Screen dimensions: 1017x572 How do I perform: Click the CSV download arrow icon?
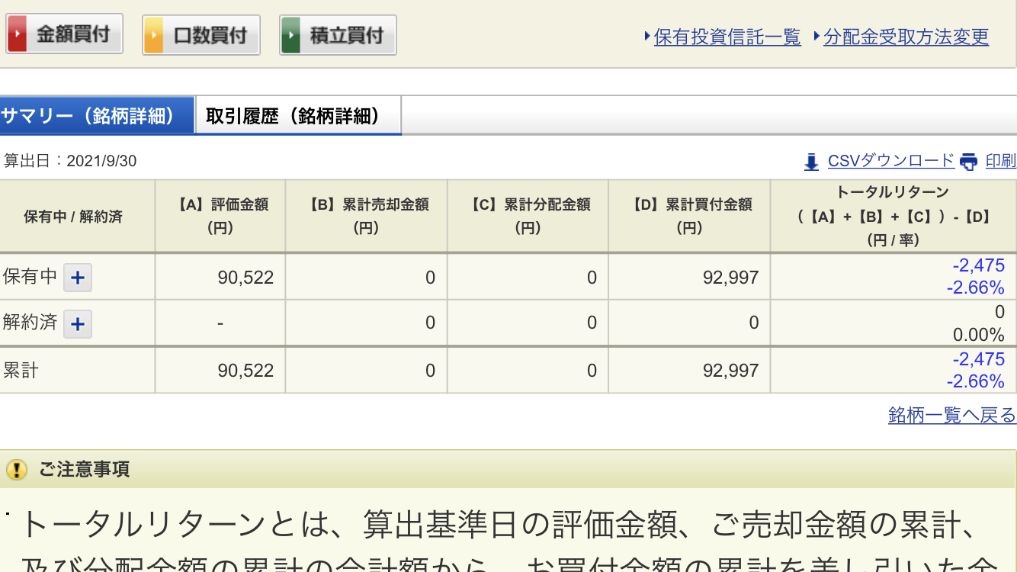(811, 162)
